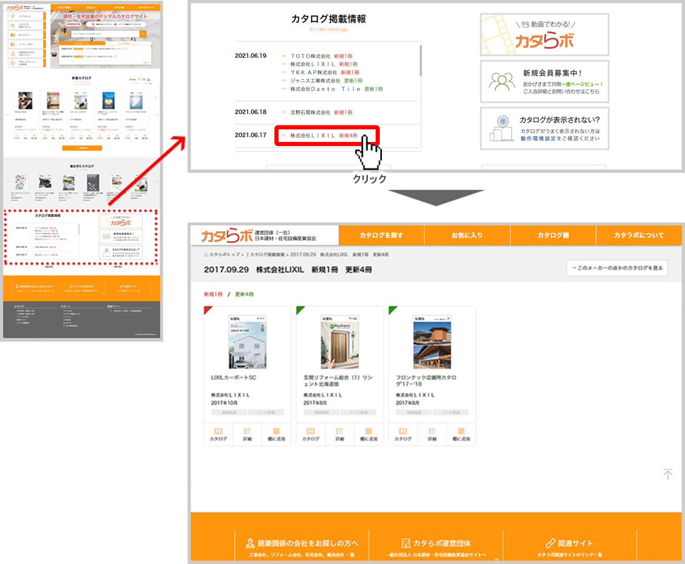Click 棚に追加 icon on LIXILカーポートSC card
The image size is (685, 564).
tap(277, 434)
